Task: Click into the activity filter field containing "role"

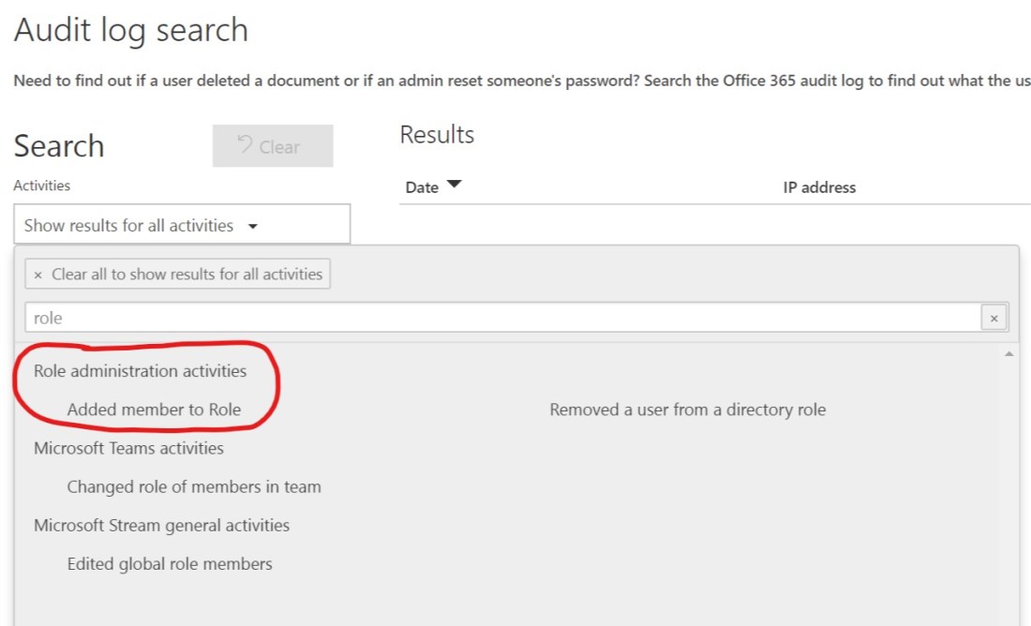Action: (501, 318)
